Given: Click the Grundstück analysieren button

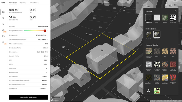Looking at the screenshot, I should click(x=29, y=97).
